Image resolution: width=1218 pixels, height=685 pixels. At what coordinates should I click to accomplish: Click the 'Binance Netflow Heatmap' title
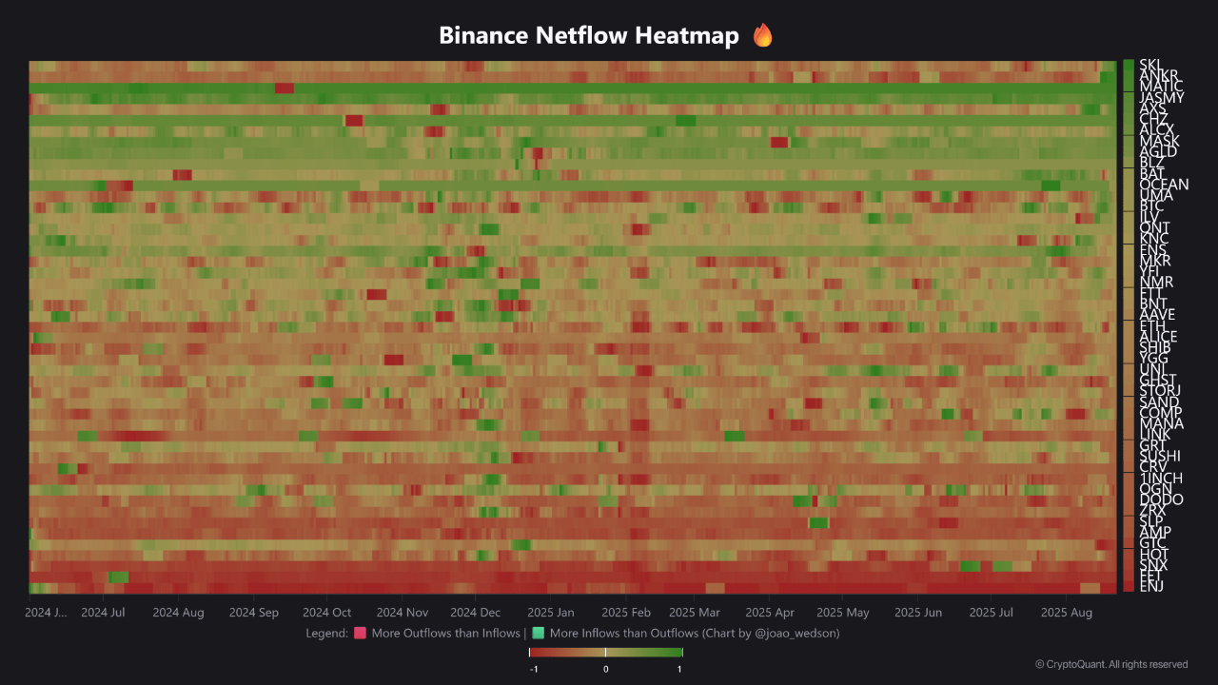[590, 35]
